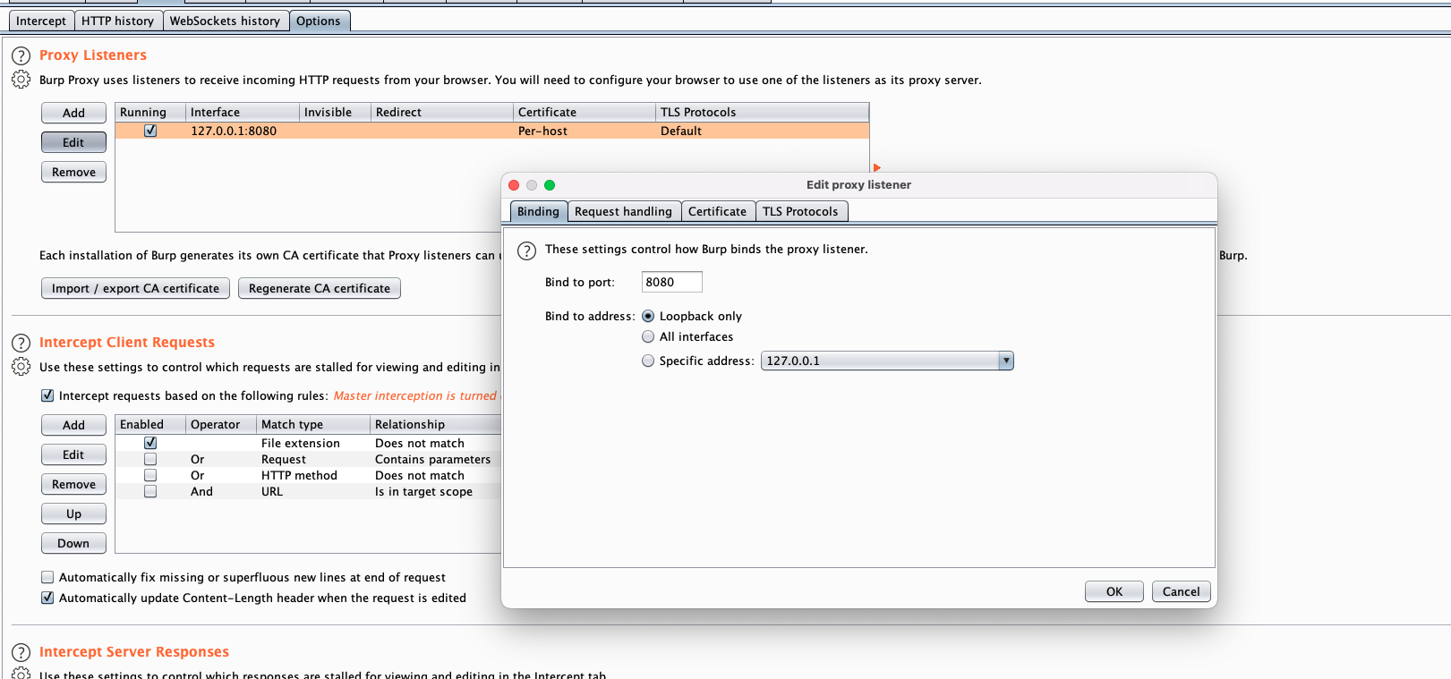Click the listeners Certificate column header
The width and height of the screenshot is (1451, 679).
(585, 112)
